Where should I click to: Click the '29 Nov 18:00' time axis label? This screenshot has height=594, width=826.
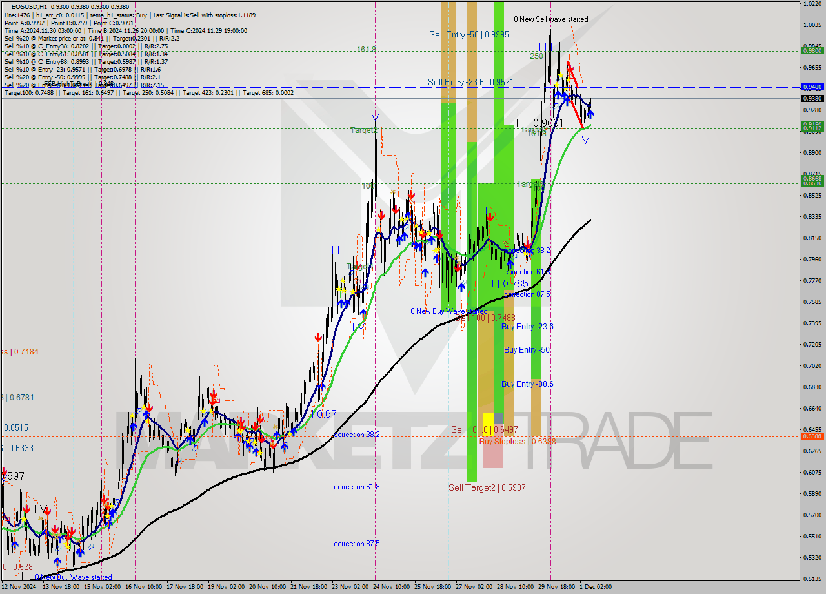pyautogui.click(x=556, y=587)
